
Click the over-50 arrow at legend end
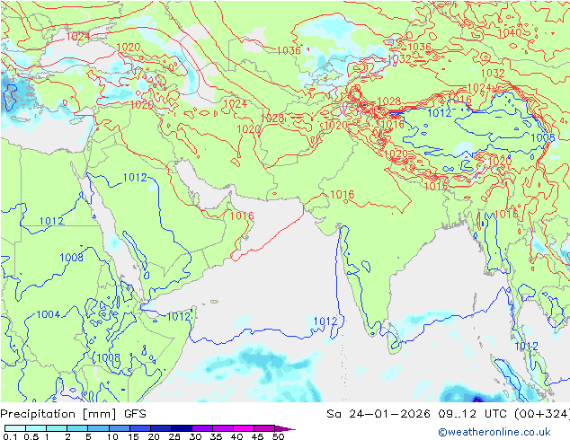coord(285,428)
